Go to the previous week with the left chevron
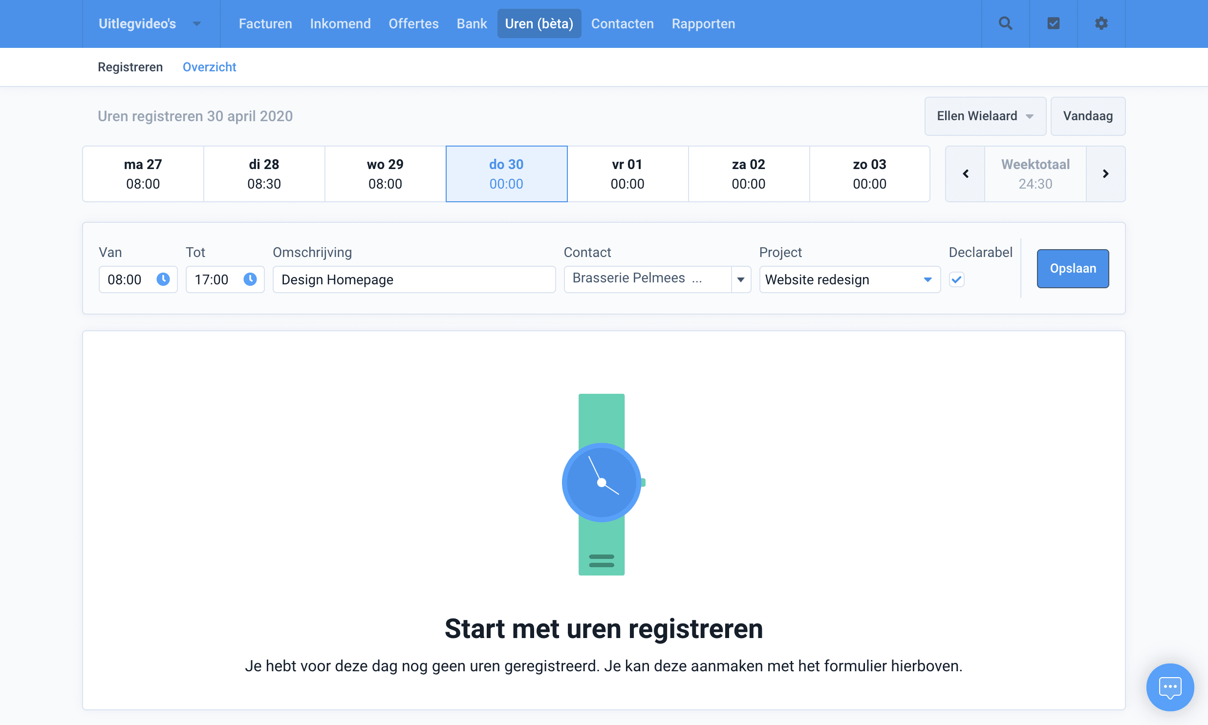1208x725 pixels. tap(965, 173)
